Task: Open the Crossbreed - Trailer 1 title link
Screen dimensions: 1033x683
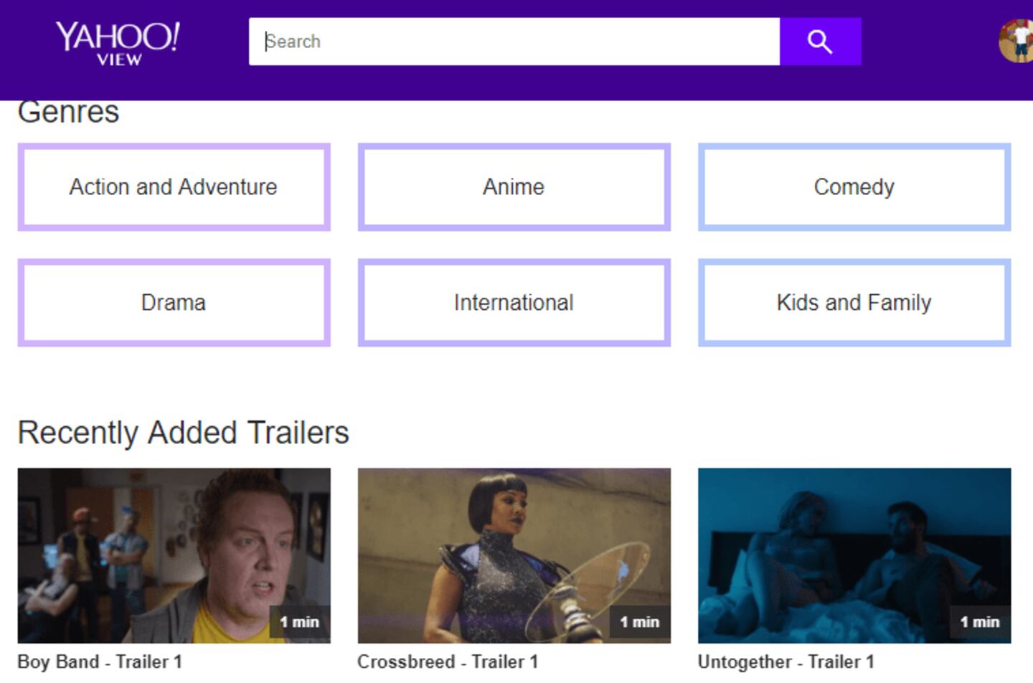Action: click(448, 661)
